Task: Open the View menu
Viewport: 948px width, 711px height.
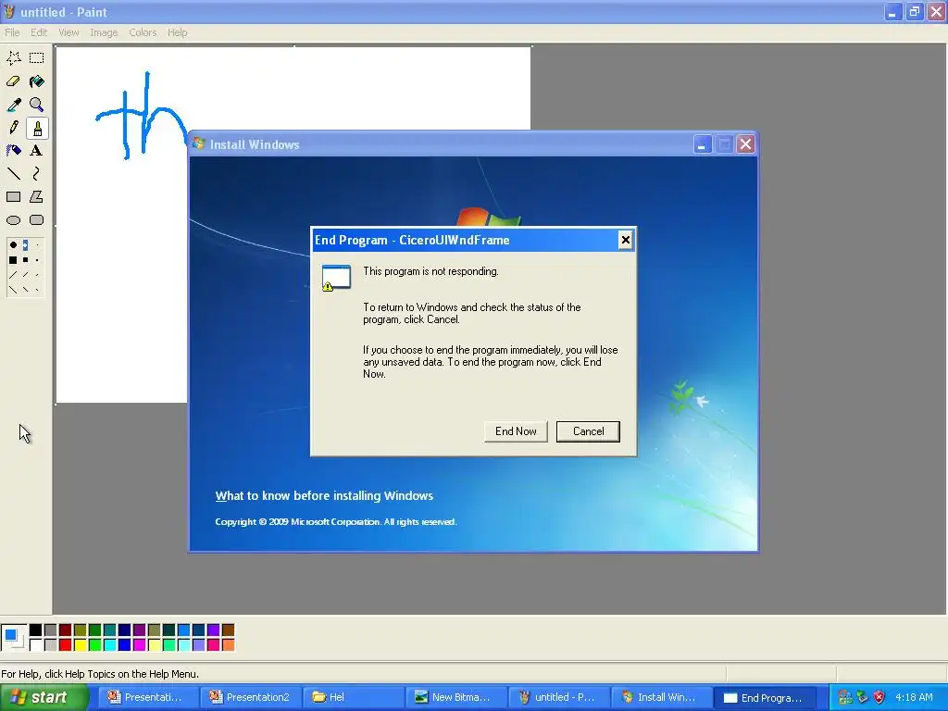Action: tap(69, 32)
